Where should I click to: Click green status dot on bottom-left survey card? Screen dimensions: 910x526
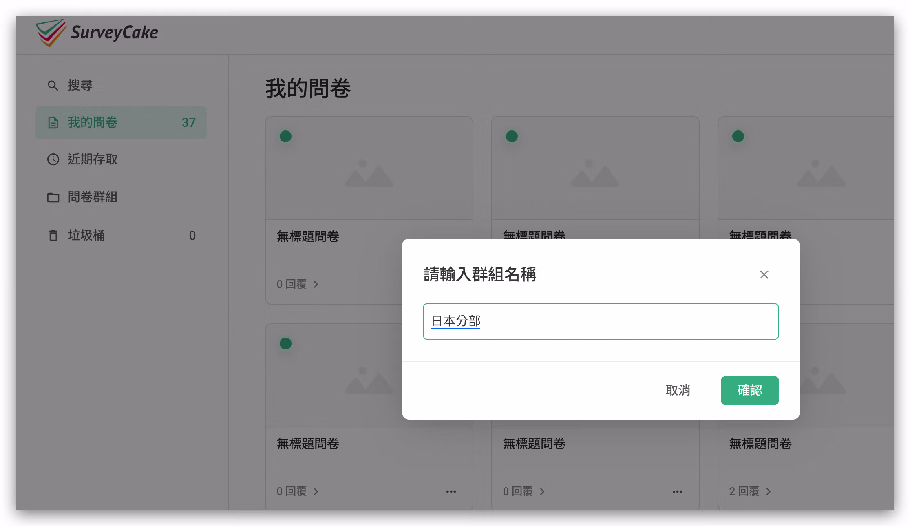click(x=285, y=343)
